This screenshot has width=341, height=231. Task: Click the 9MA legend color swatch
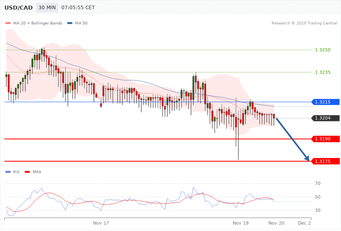point(27,172)
